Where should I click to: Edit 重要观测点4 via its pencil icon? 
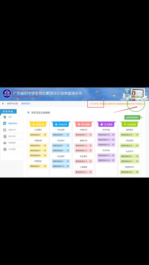tap(45, 155)
